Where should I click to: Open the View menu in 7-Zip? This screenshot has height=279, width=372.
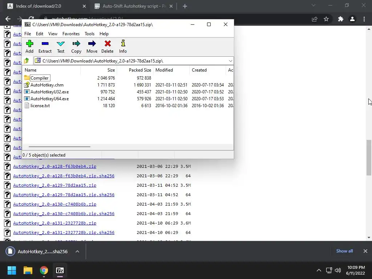[53, 34]
